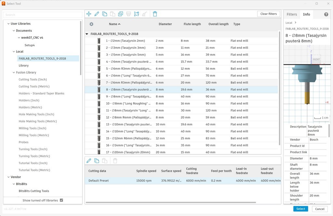Screen dimensions: 333x216
Task: Click inside the library search field
Action: click(42, 15)
